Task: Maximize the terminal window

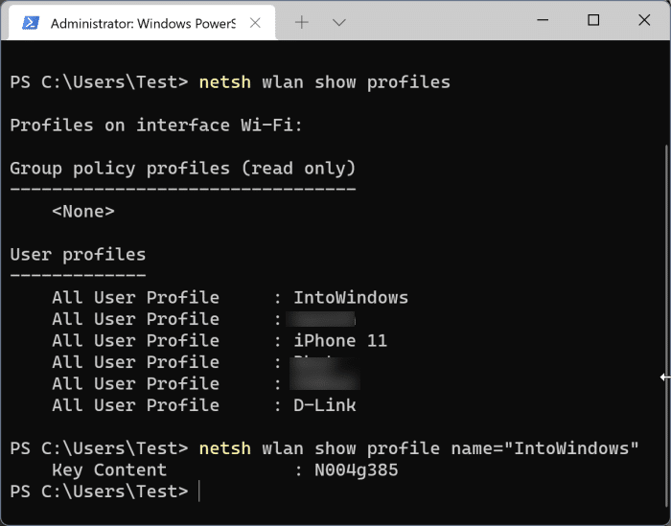Action: pyautogui.click(x=593, y=20)
